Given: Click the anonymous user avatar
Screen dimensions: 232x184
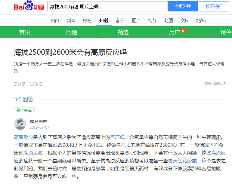Looking at the screenshot, I should [x=20, y=124].
